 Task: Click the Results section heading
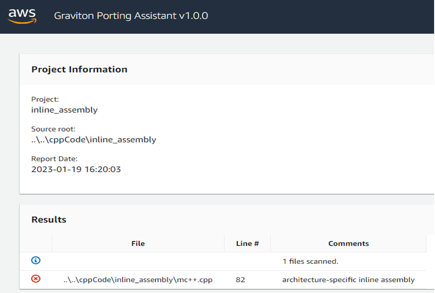coord(49,219)
